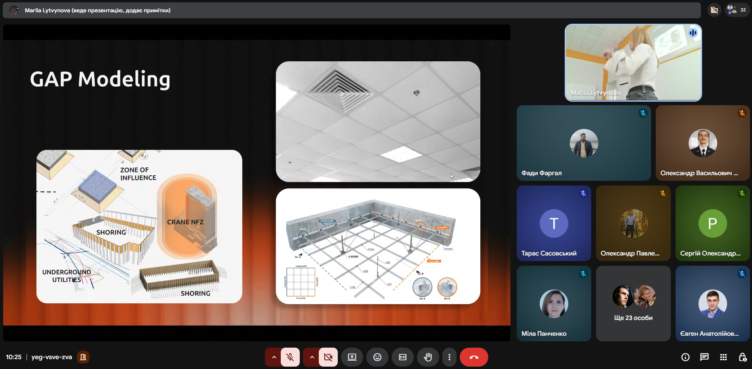Screen dimensions: 752x369
Task: Click muted mic icon on Фади Фаргал tile
Action: pos(643,113)
